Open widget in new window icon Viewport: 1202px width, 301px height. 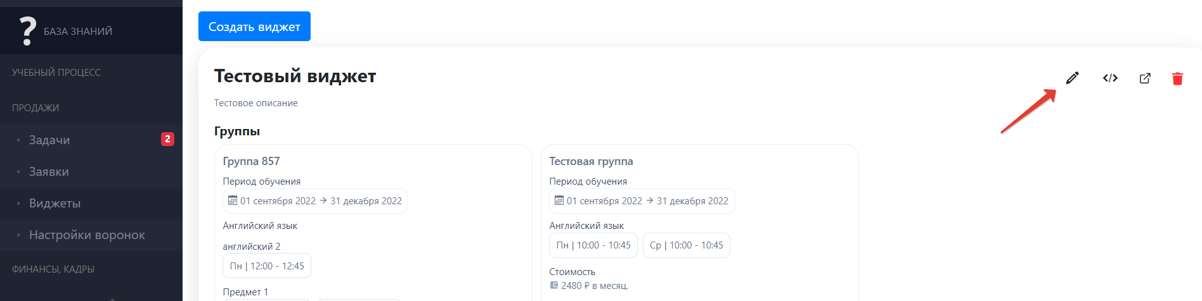(x=1145, y=78)
